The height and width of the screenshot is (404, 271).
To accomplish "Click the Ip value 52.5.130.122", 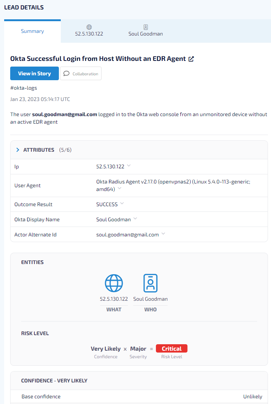I will [x=110, y=166].
